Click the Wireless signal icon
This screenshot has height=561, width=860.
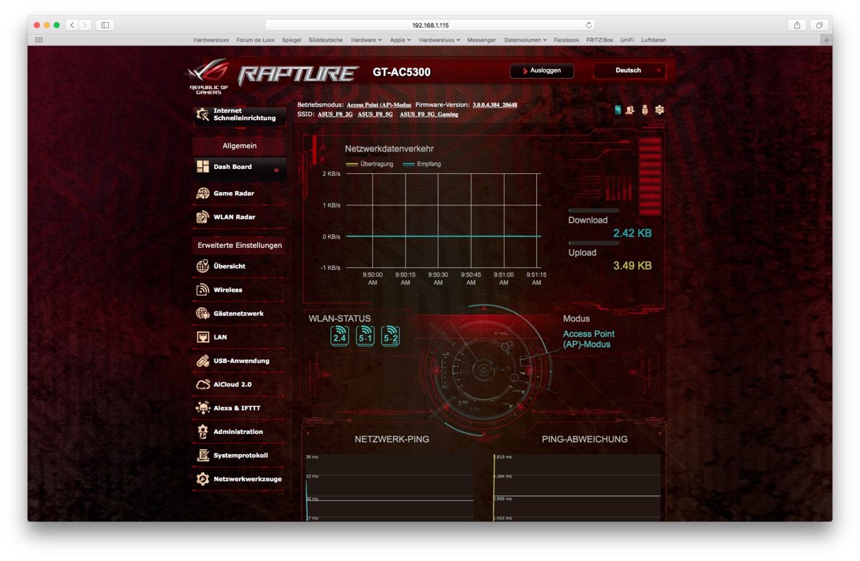202,290
